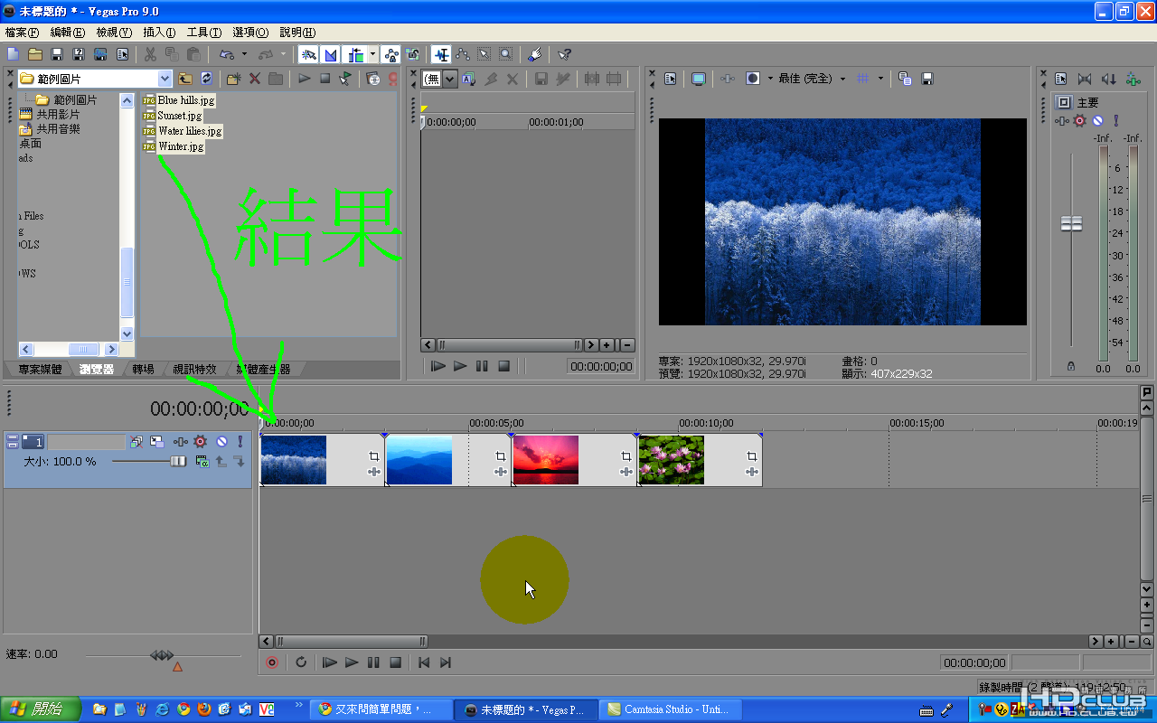Click the external monitor preview icon
The image size is (1157, 723).
tap(699, 79)
